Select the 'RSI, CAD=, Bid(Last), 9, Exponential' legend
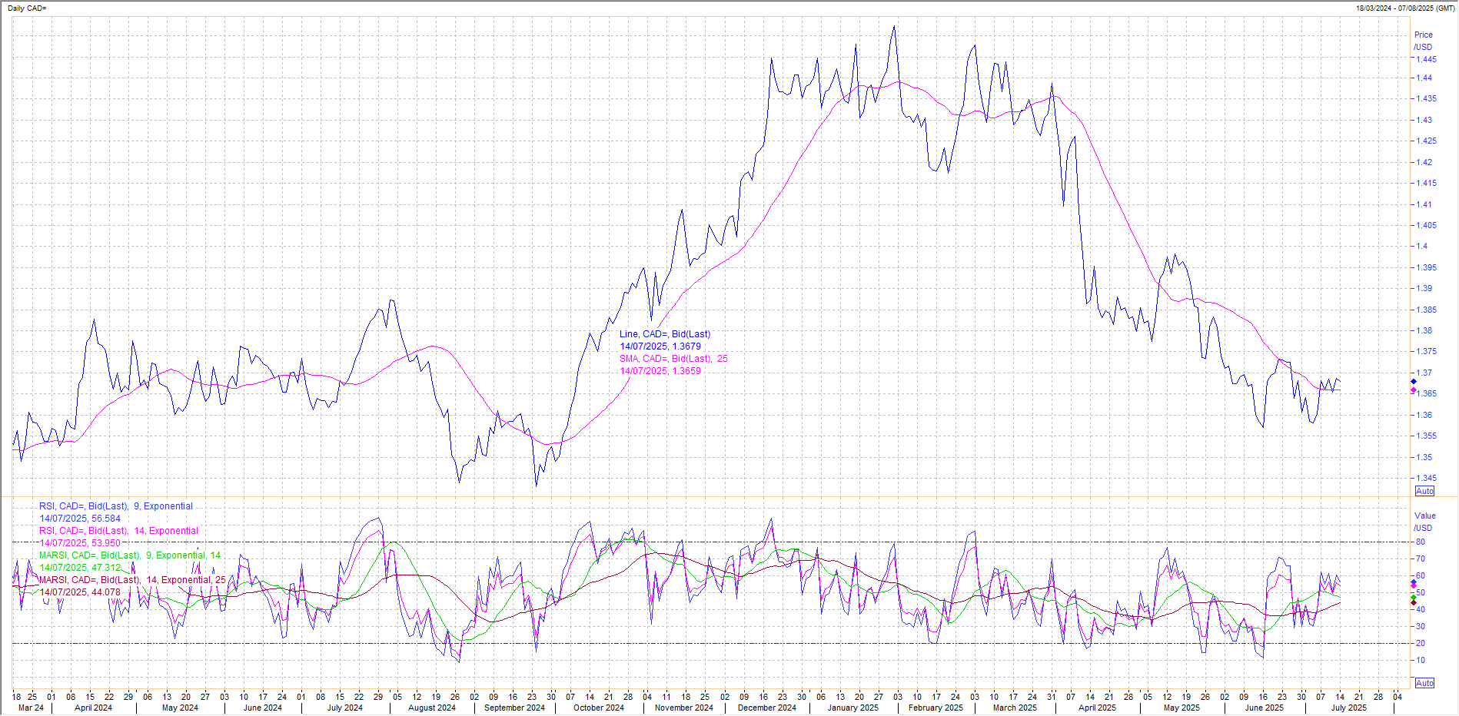Image resolution: width=1459 pixels, height=716 pixels. (x=116, y=506)
